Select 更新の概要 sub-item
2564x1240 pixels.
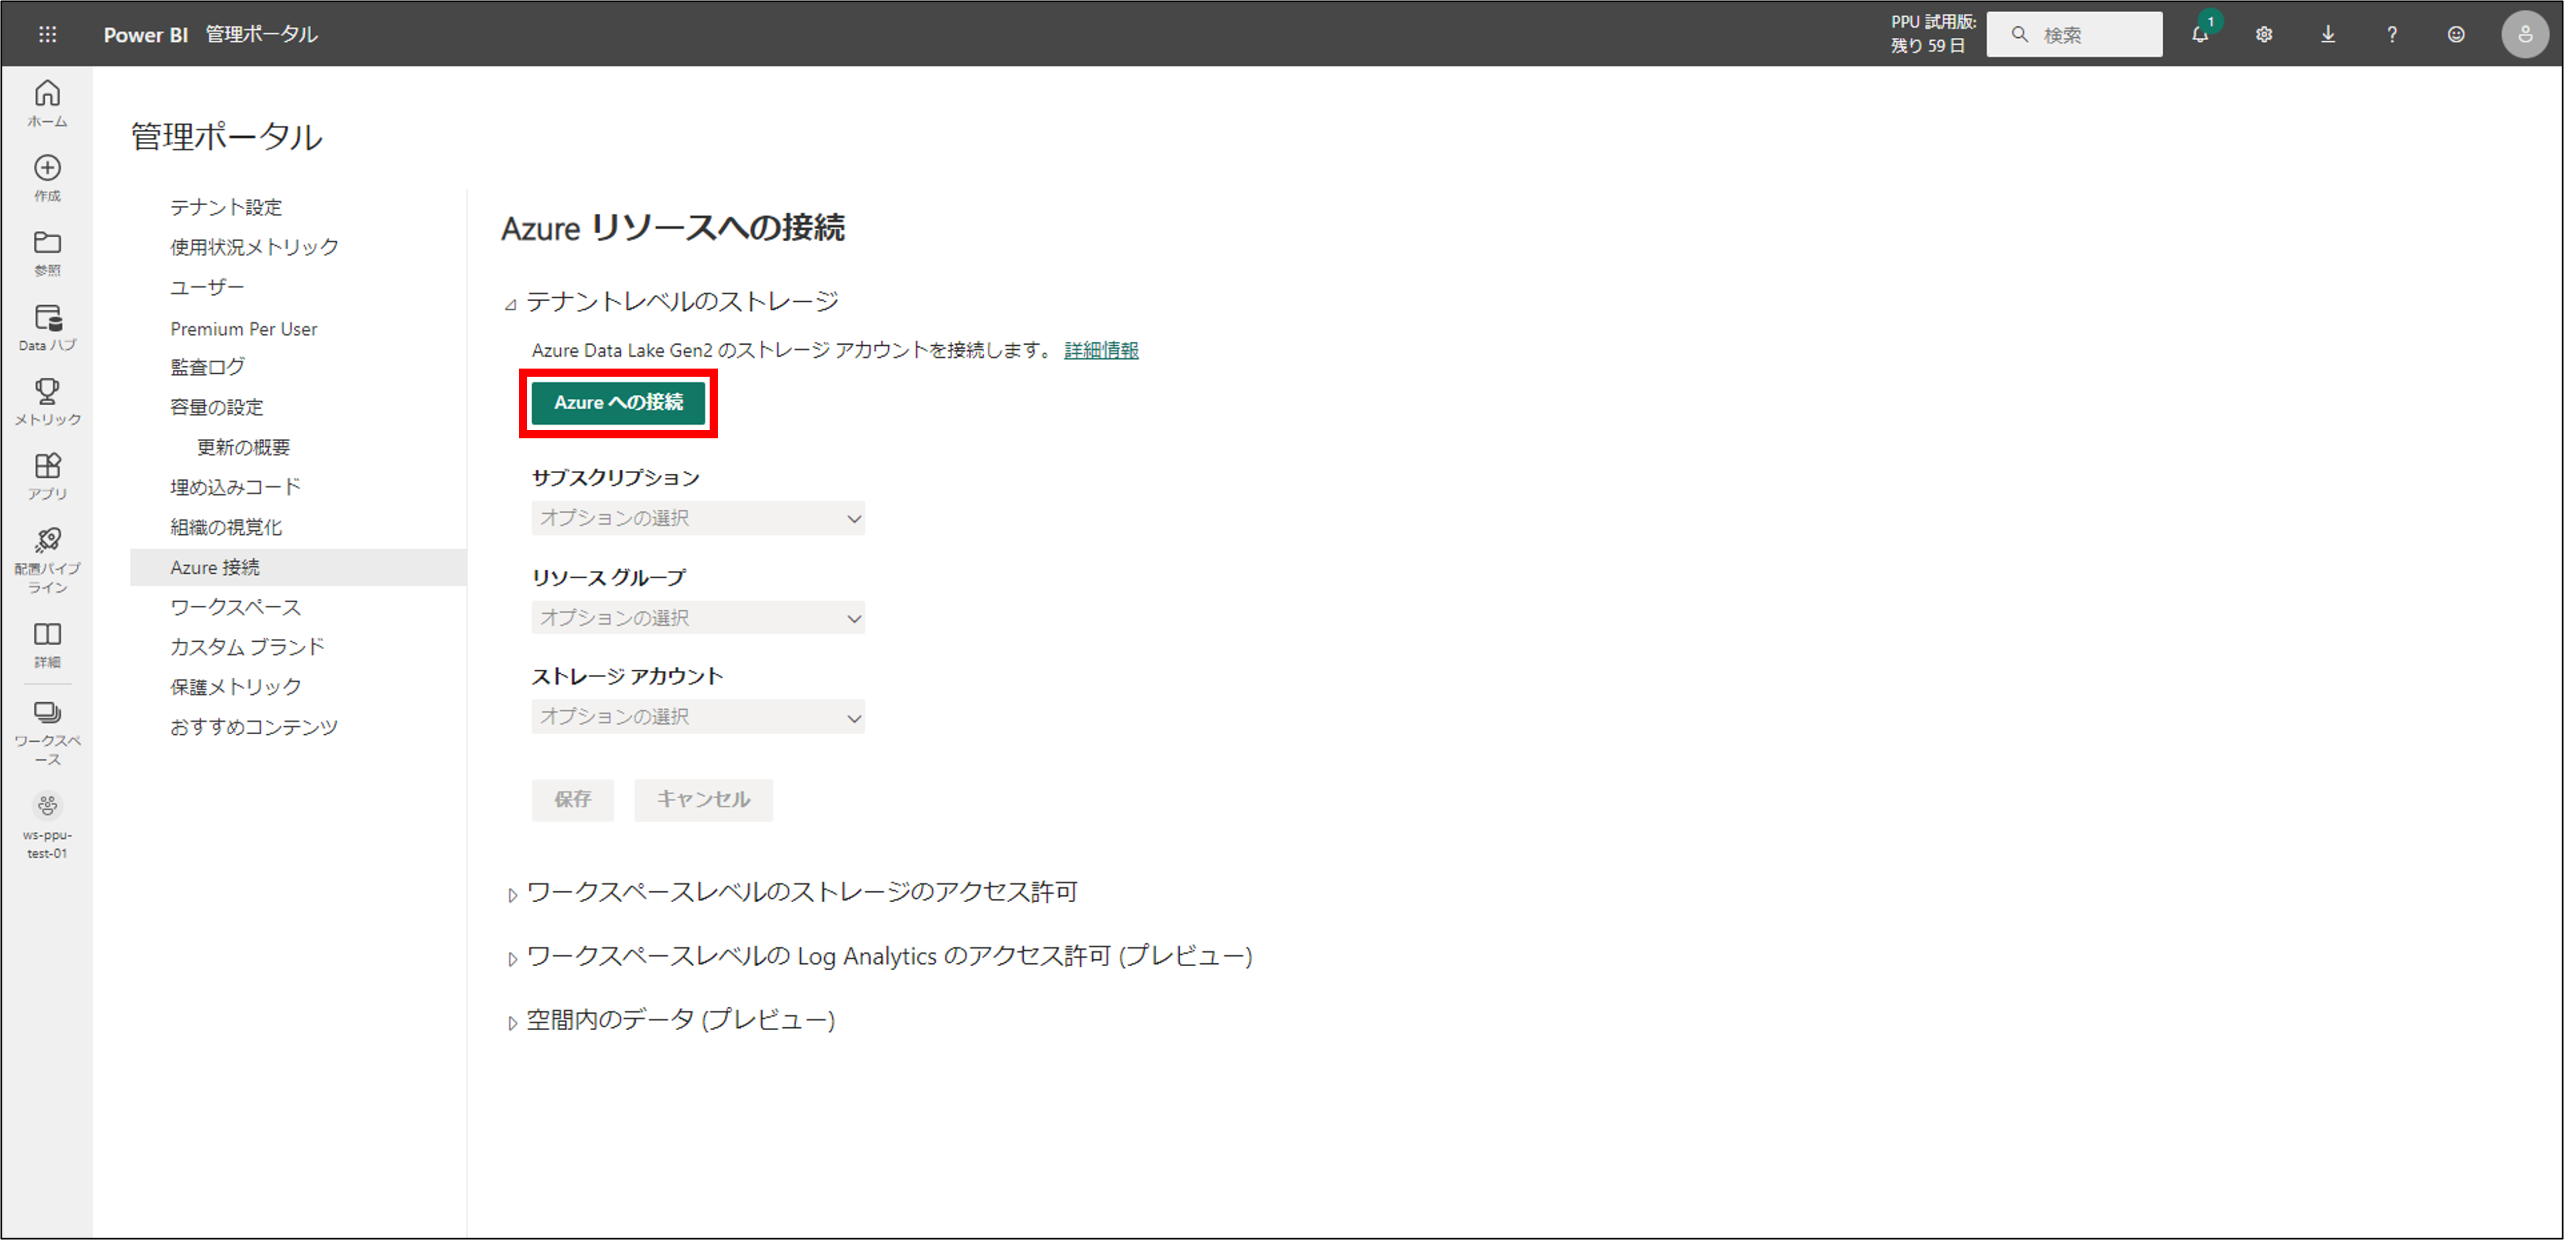pos(243,446)
